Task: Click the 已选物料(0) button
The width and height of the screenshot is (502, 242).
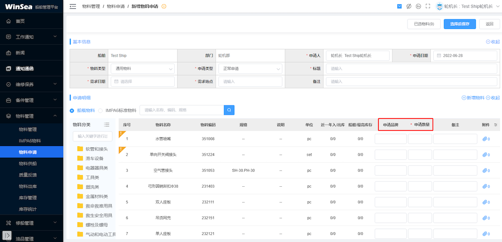Action: coord(424,24)
